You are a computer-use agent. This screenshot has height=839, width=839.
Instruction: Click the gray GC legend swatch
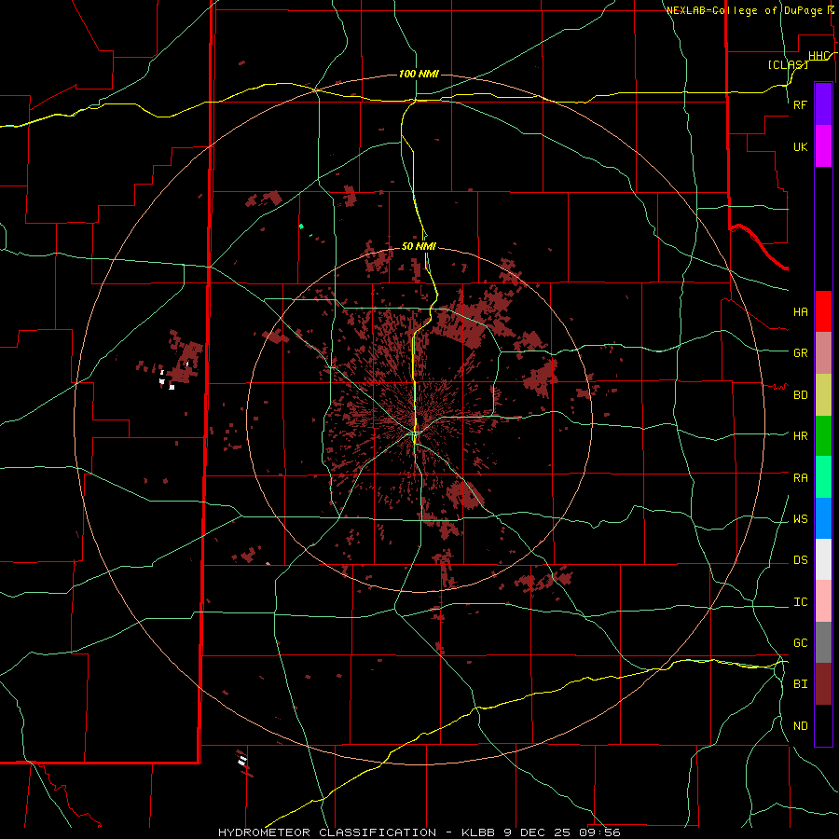pos(823,642)
